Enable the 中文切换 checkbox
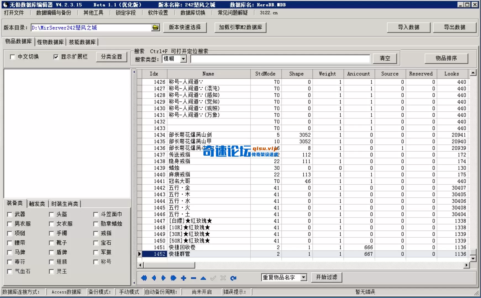Screen dimensions: 481x298 12,57
